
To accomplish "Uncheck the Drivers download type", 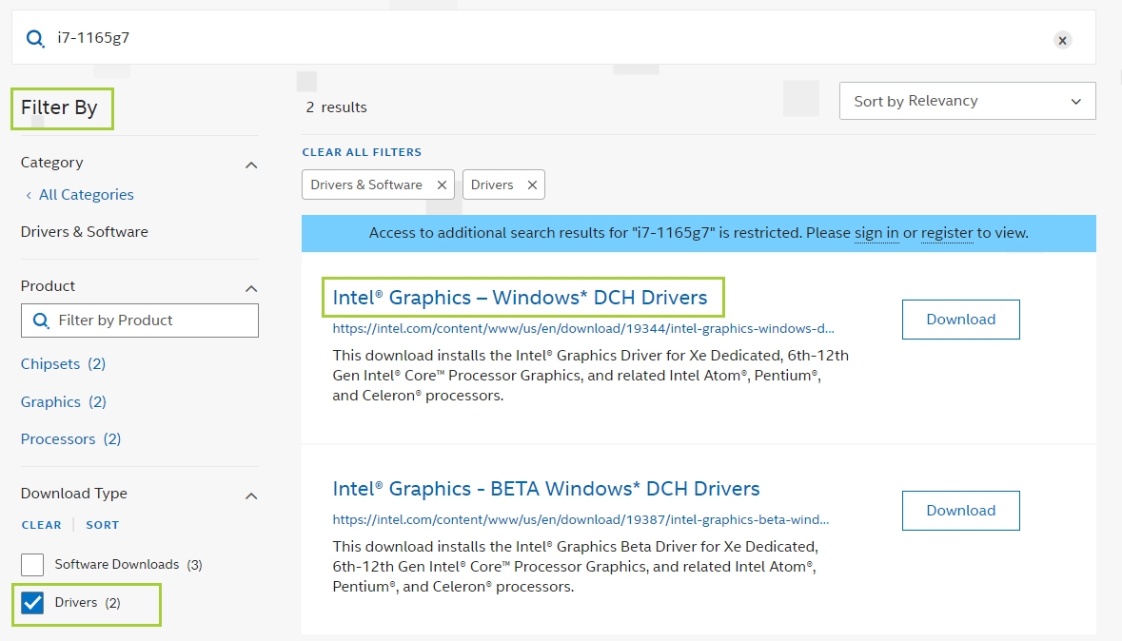I will (x=31, y=602).
